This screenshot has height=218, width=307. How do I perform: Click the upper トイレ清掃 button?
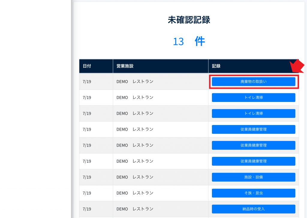[253, 97]
